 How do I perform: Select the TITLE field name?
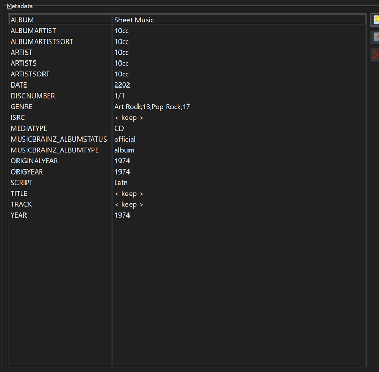[19, 194]
